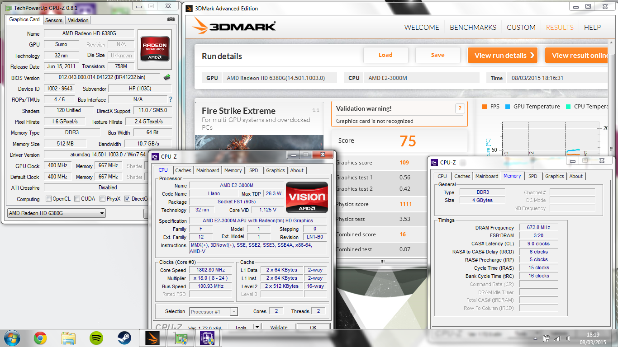Open 3DMark RESULTS menu

click(x=560, y=28)
